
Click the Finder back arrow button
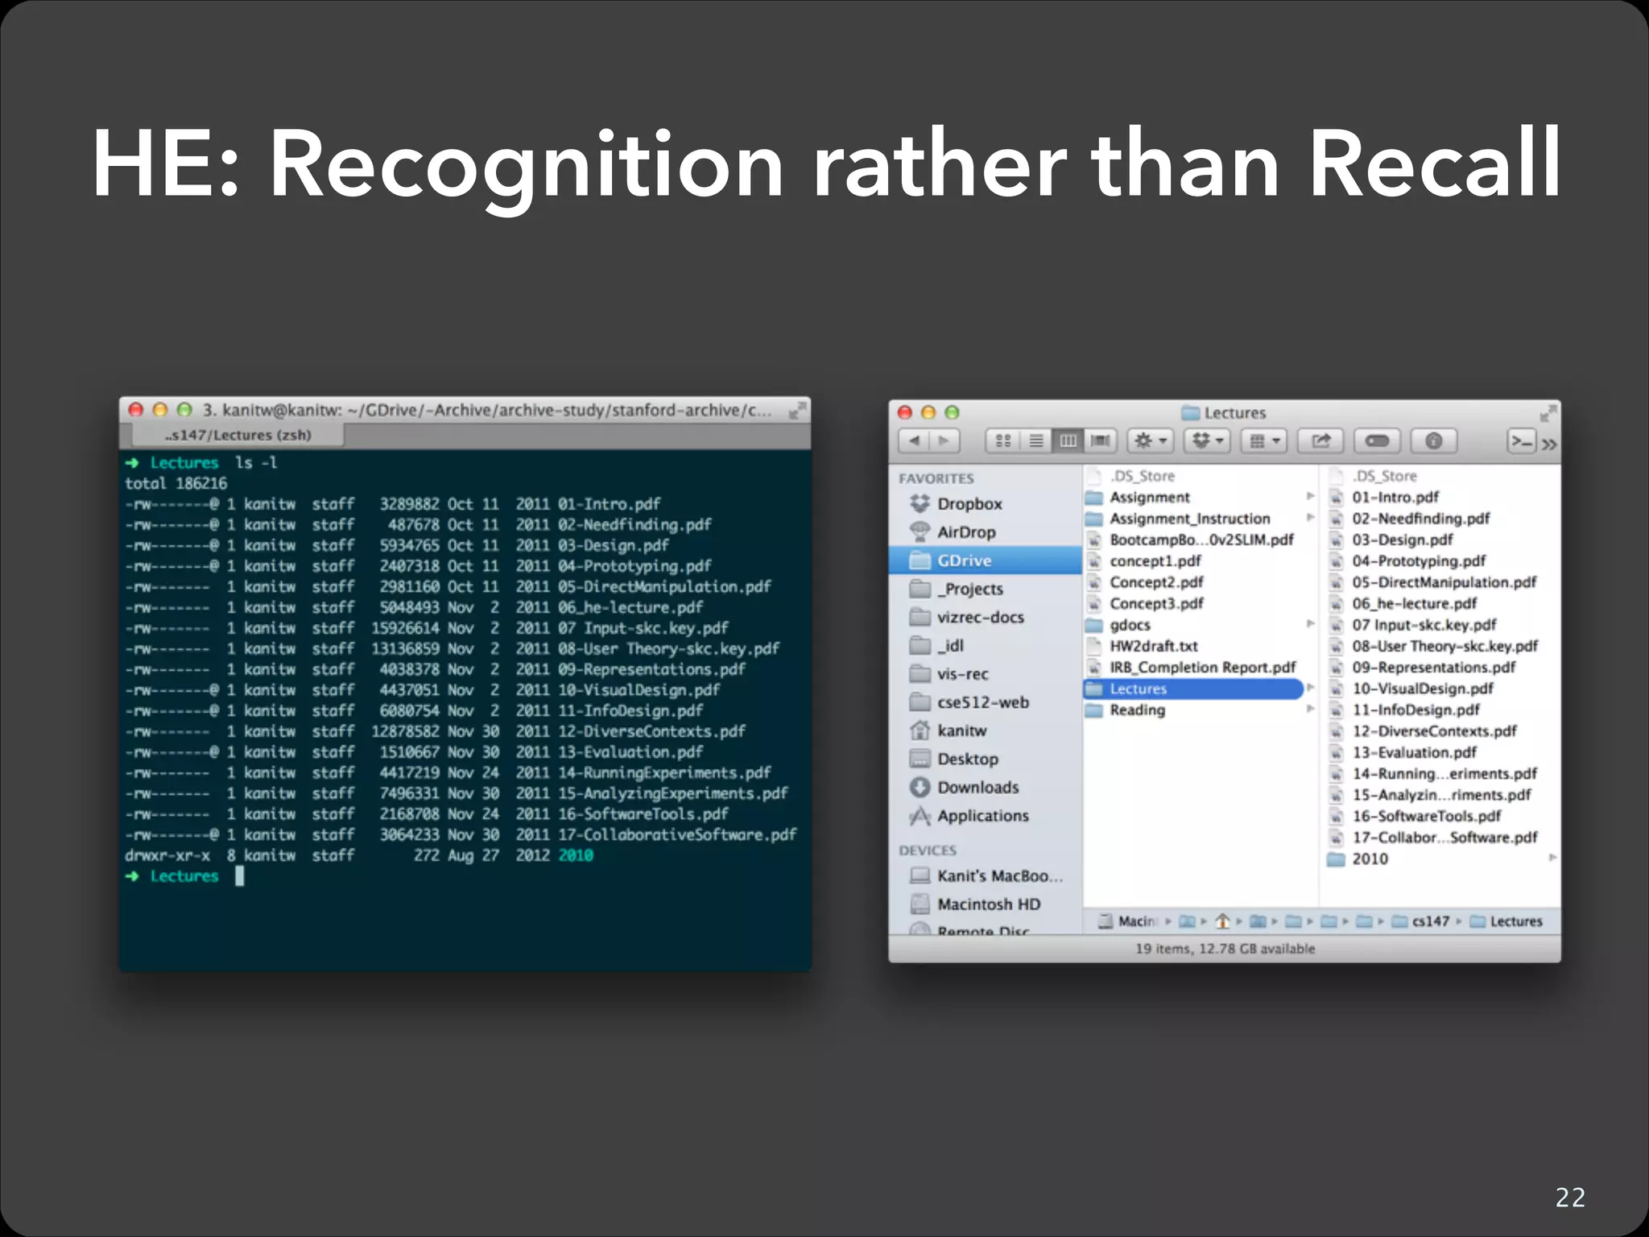coord(914,441)
